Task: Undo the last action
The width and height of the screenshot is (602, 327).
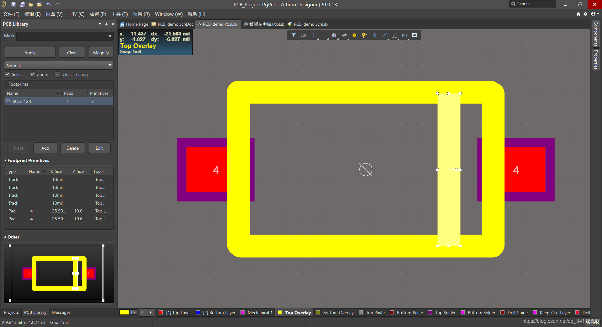Action: [48, 4]
